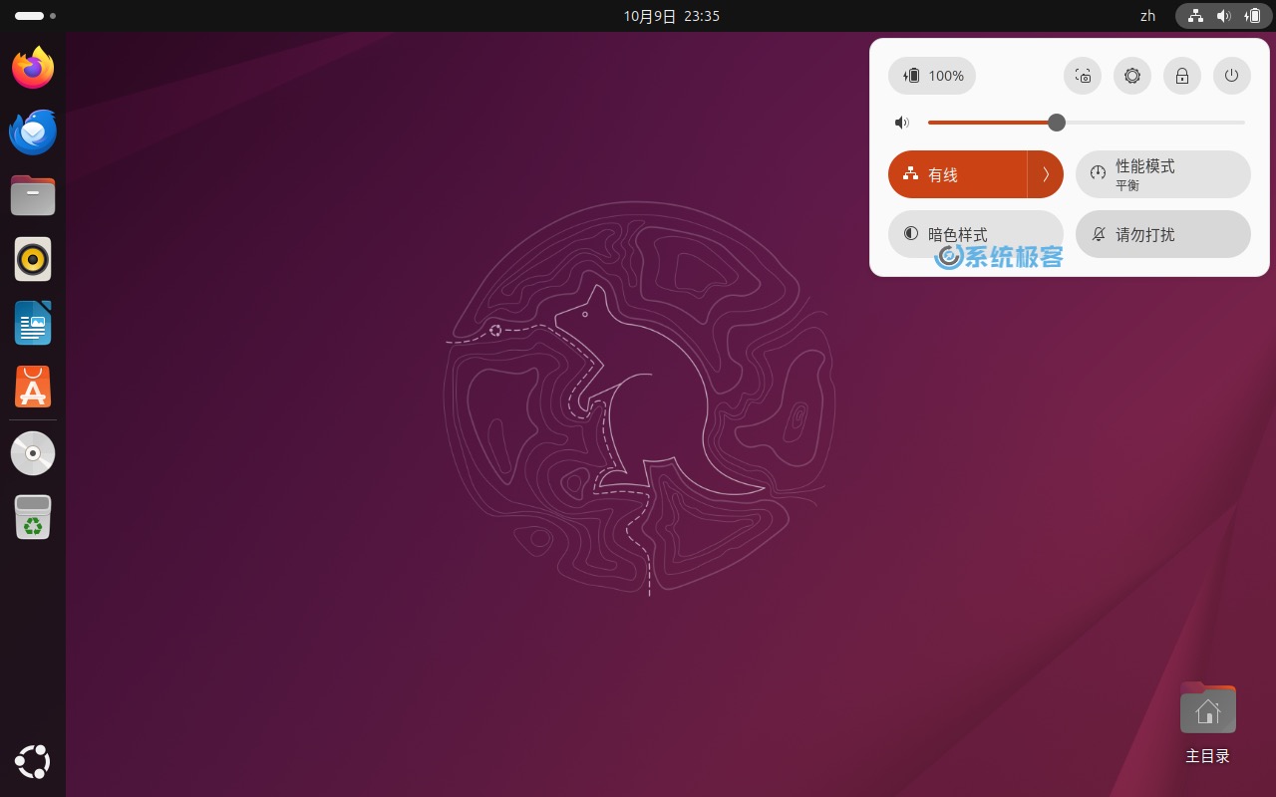
Task: Launch Thunderbird mail client
Action: 33,132
